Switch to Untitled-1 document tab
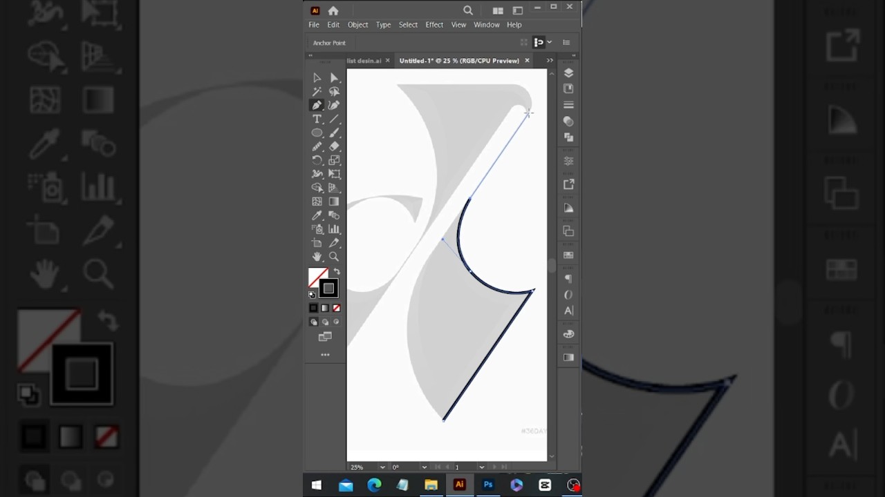 459,61
